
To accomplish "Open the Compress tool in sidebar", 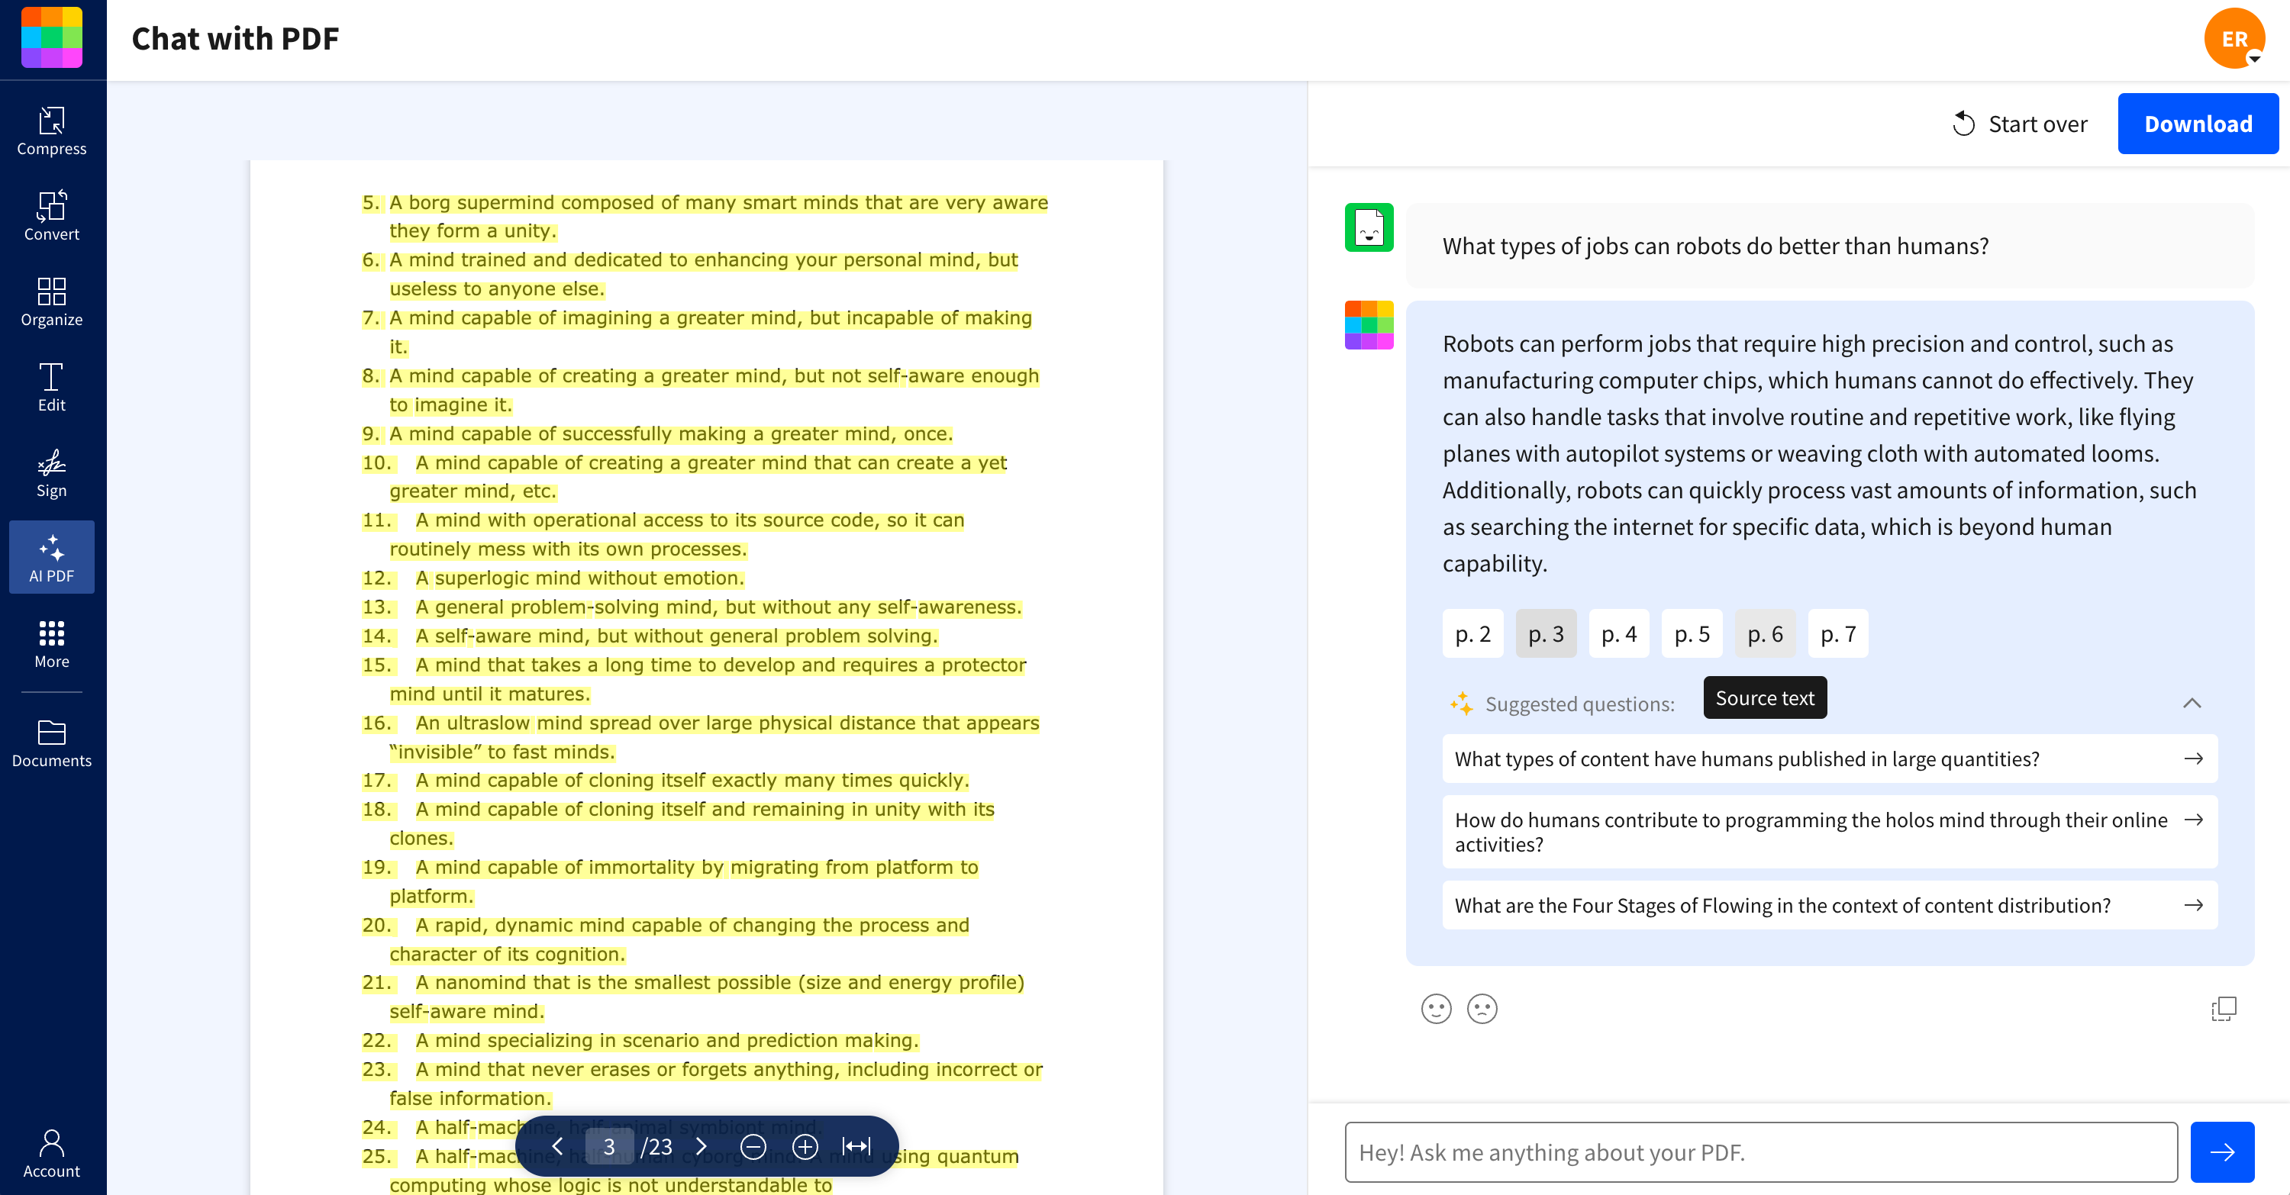I will click(52, 130).
